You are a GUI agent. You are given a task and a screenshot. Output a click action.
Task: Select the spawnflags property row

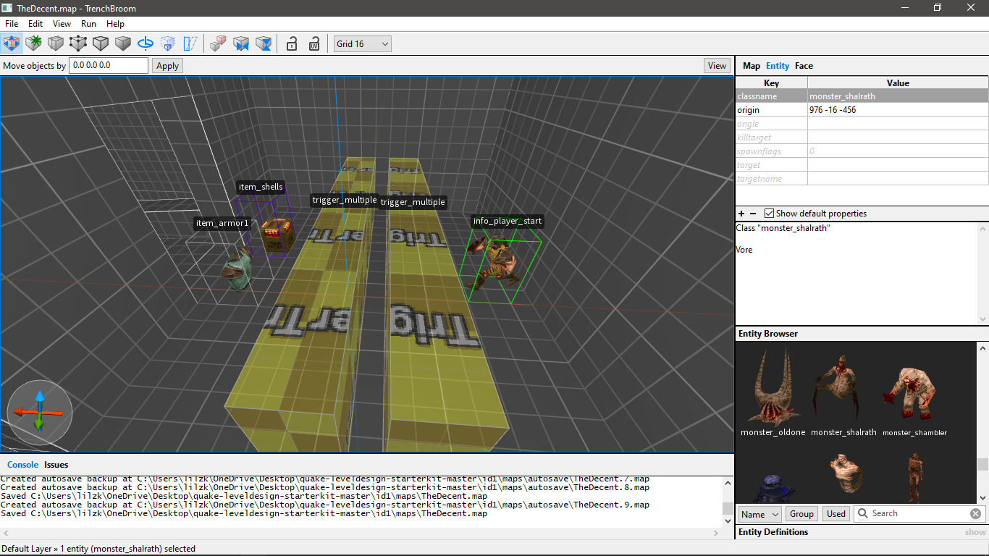pos(862,151)
